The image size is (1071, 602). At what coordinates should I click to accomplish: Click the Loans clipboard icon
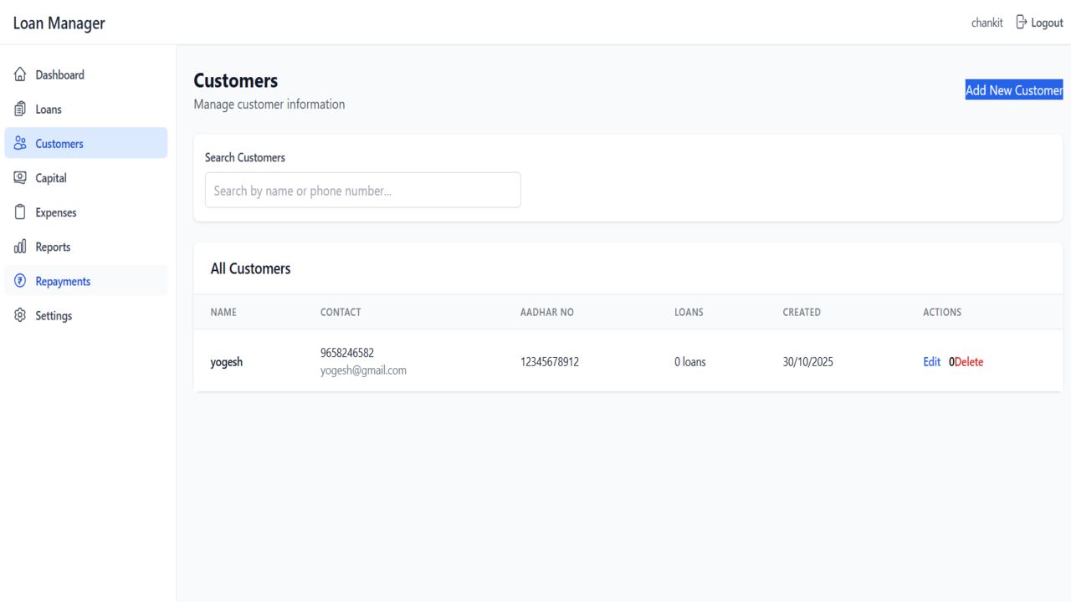tap(20, 109)
